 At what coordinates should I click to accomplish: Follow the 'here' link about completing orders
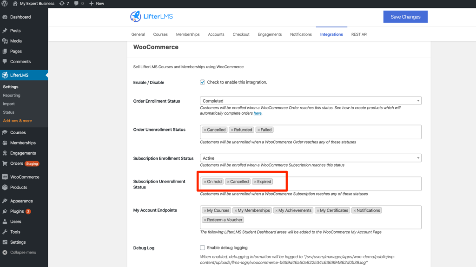click(258, 113)
